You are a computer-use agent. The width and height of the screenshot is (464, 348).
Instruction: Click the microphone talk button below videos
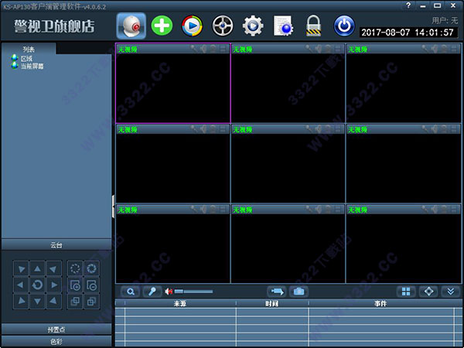pos(152,292)
